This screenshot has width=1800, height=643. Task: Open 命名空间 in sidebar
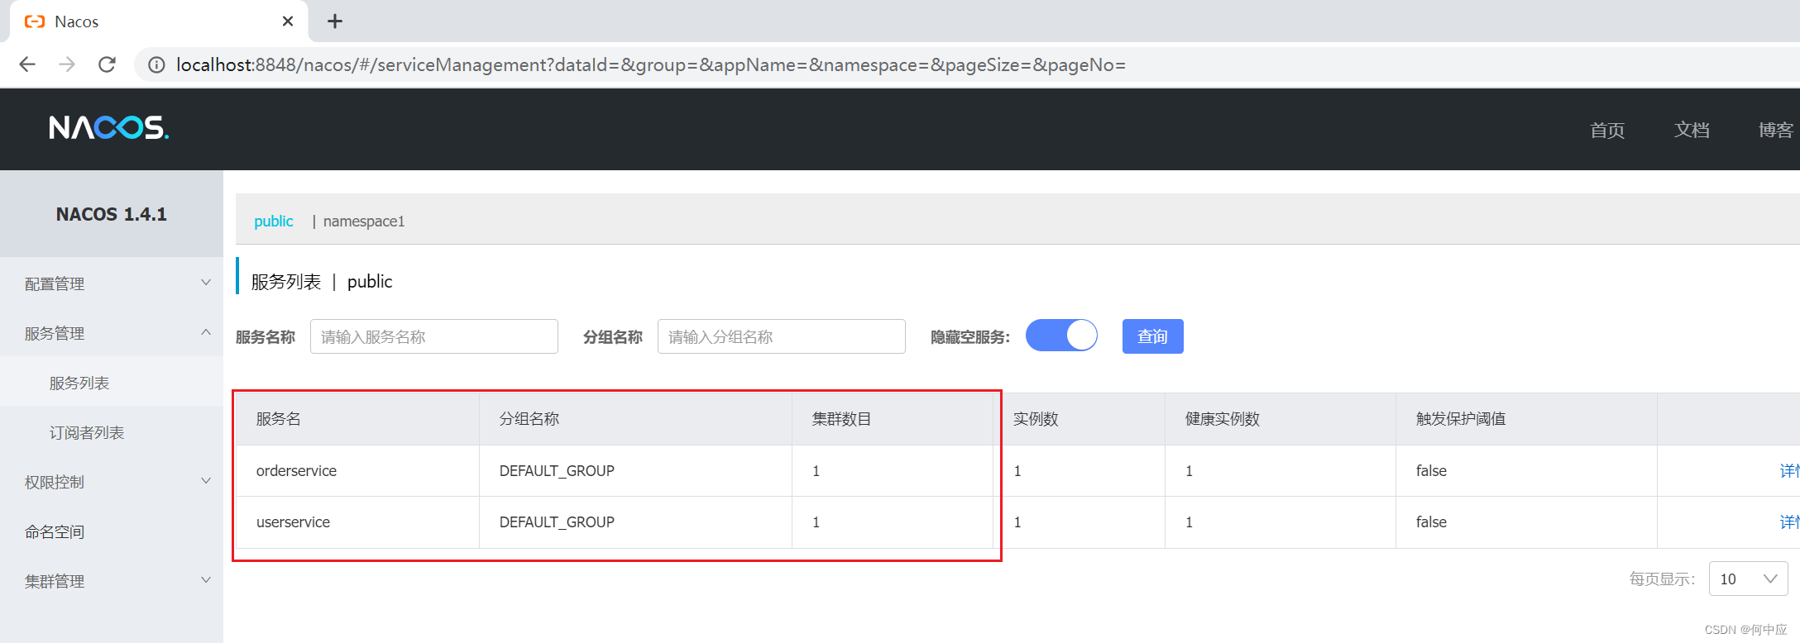click(55, 531)
